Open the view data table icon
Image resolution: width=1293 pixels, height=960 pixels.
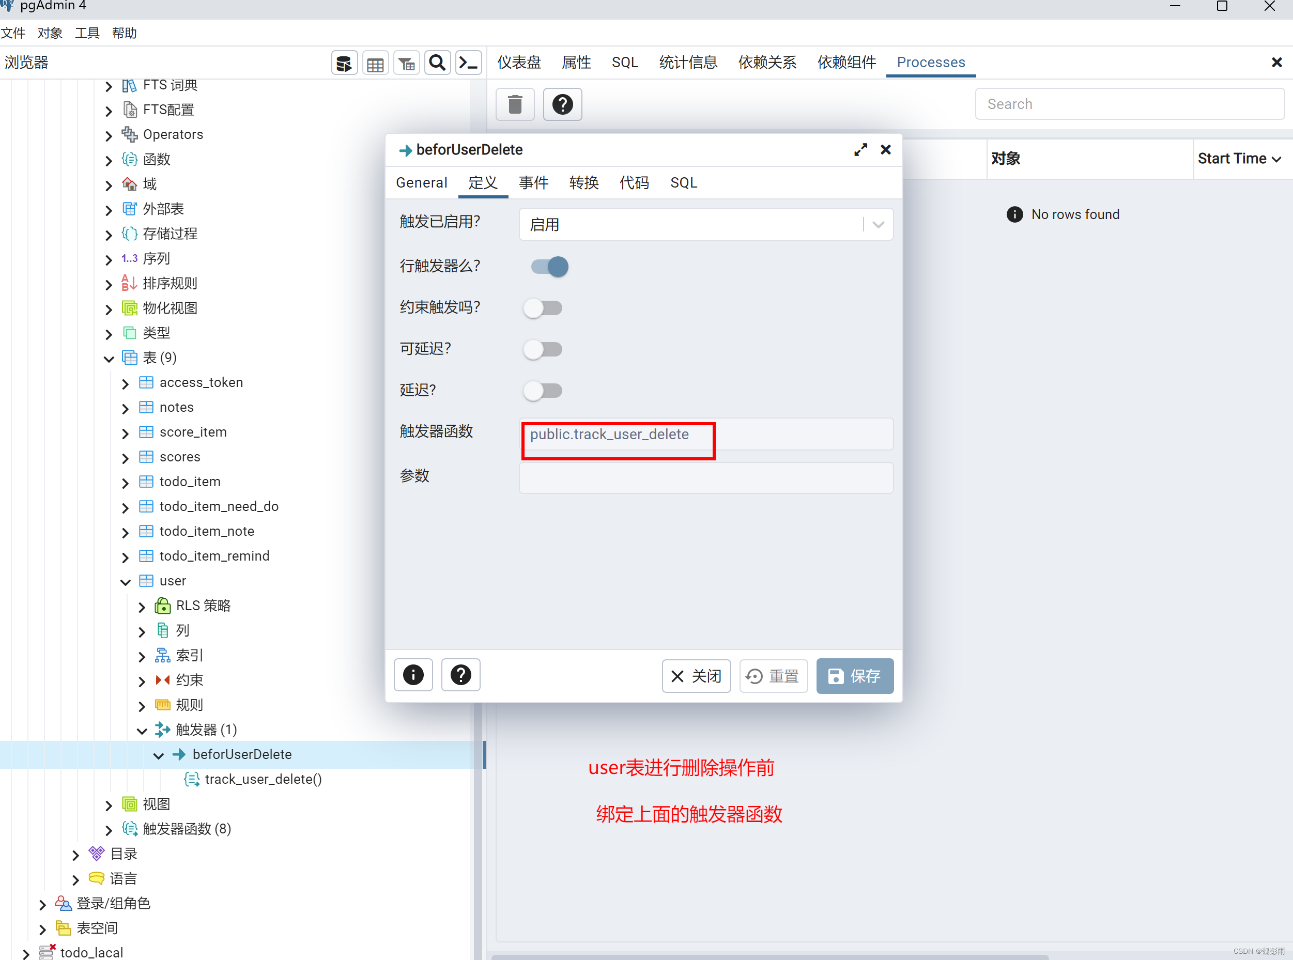pyautogui.click(x=375, y=63)
